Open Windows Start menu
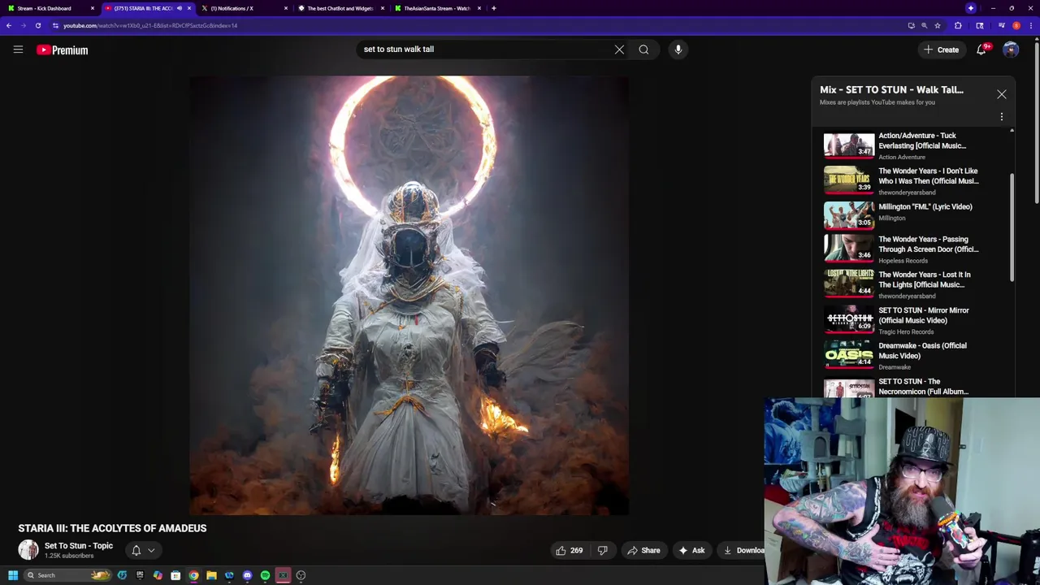This screenshot has height=585, width=1040. pyautogui.click(x=13, y=575)
